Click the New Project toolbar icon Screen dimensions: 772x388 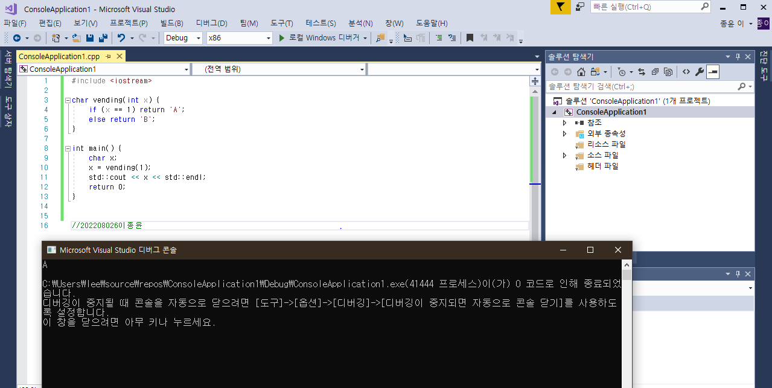pyautogui.click(x=56, y=38)
